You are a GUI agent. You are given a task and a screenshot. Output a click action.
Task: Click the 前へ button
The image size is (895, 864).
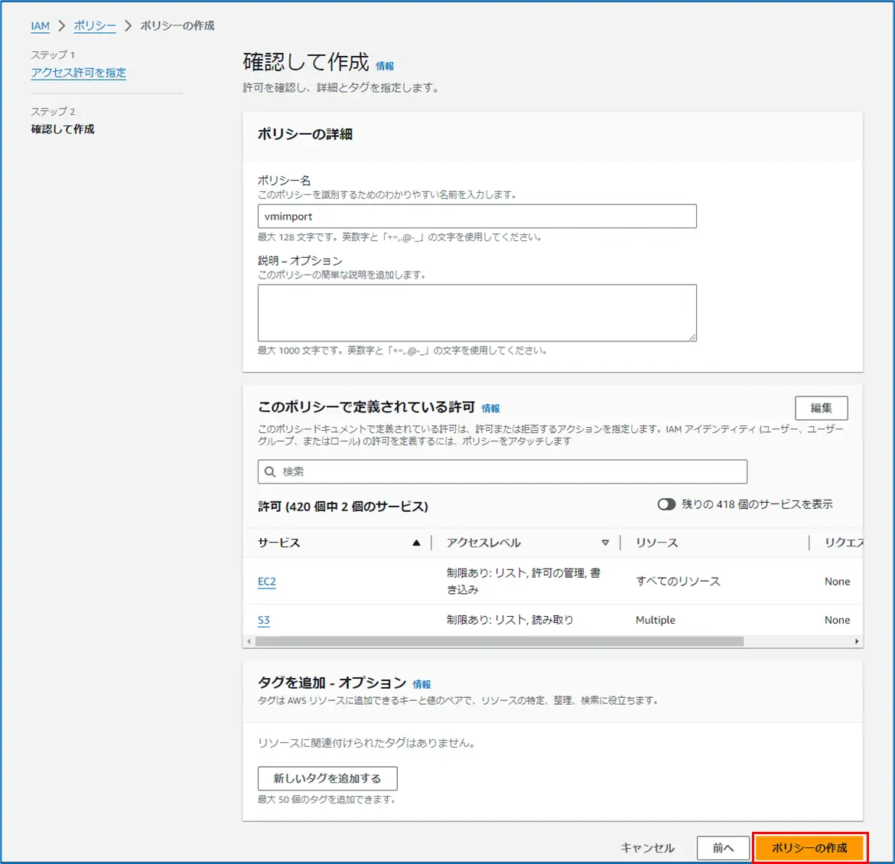pyautogui.click(x=723, y=848)
